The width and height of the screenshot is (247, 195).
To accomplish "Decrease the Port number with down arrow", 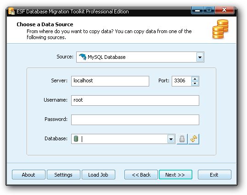I will [195, 83].
